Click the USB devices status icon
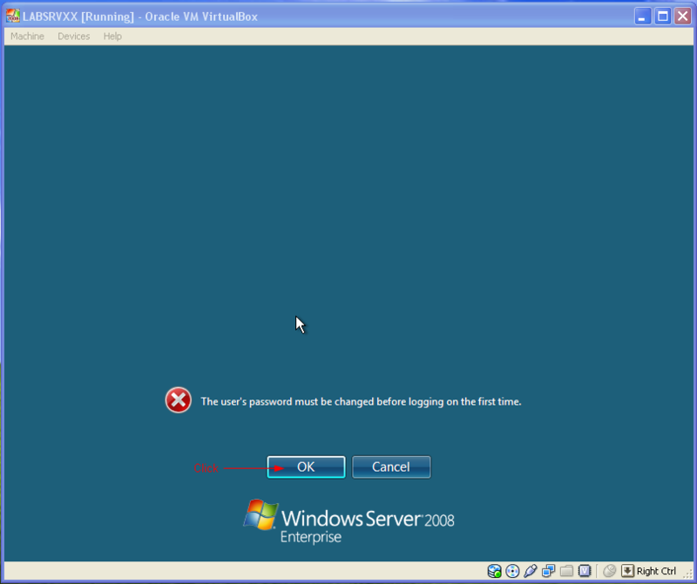Image resolution: width=697 pixels, height=584 pixels. click(x=531, y=571)
